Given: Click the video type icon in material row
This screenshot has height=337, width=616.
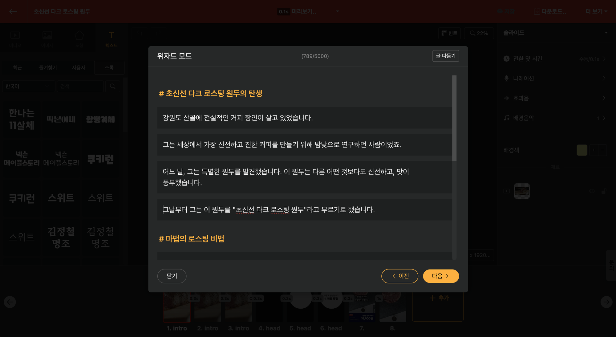Looking at the screenshot, I should coord(507,191).
